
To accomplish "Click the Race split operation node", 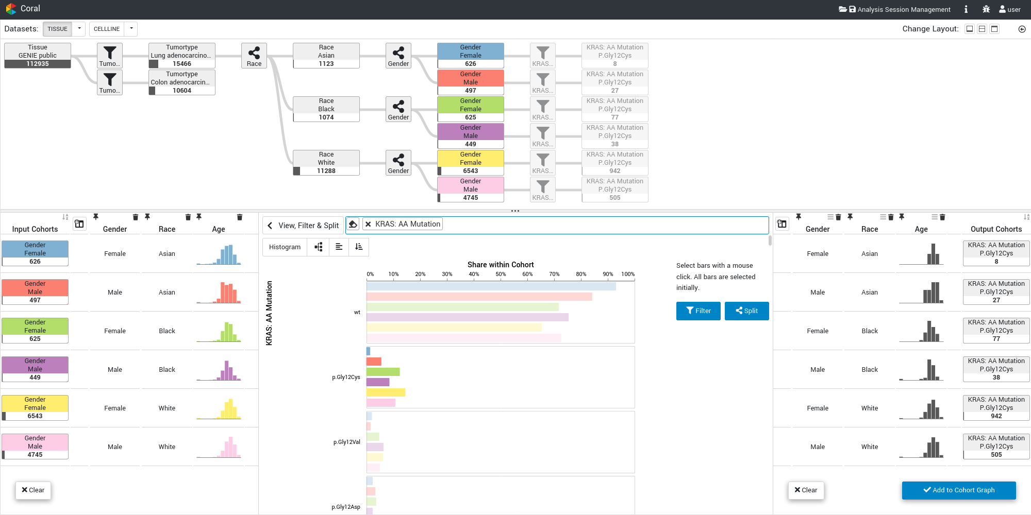I will 254,56.
